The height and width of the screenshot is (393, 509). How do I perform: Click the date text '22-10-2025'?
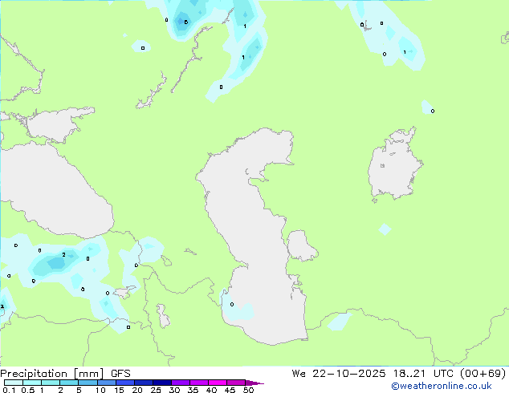[x=349, y=374]
